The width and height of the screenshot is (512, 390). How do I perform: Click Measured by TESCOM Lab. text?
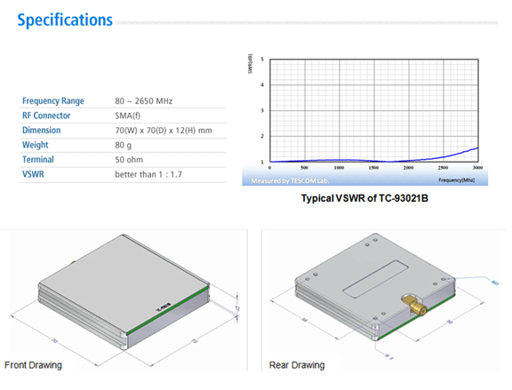(x=290, y=181)
